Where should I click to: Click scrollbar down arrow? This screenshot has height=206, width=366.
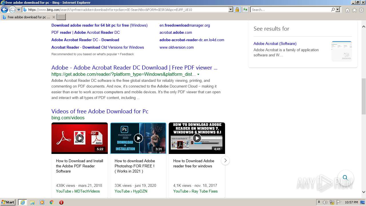(364, 192)
